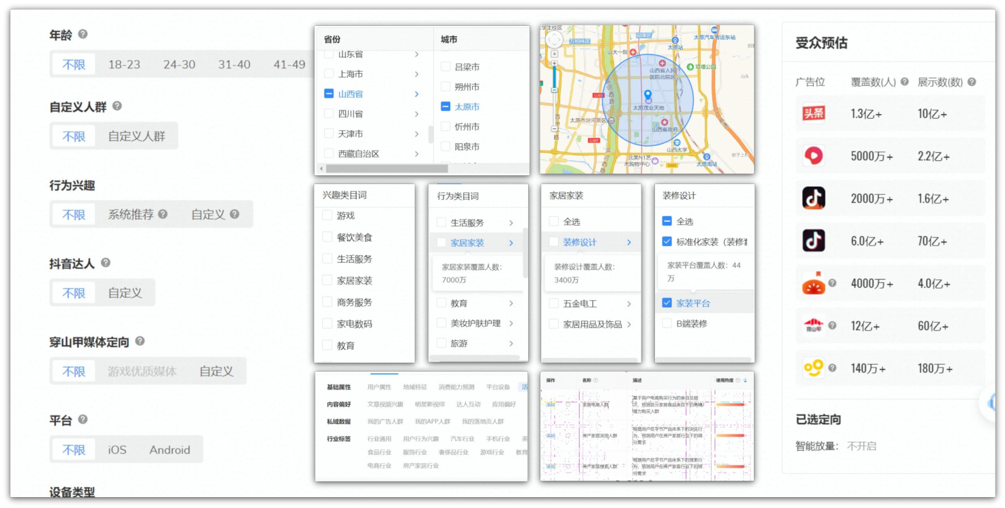Click the help icon after 系统推荐
Viewport: 1005px width, 508px height.
[x=163, y=214]
